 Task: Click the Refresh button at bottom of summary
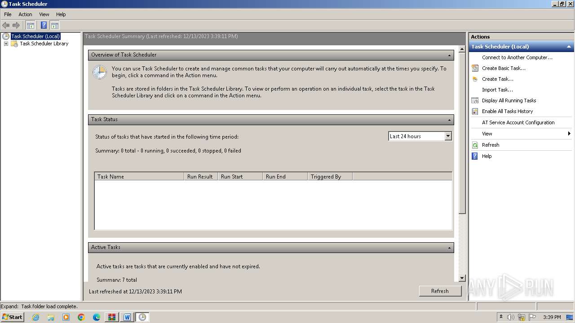440,291
